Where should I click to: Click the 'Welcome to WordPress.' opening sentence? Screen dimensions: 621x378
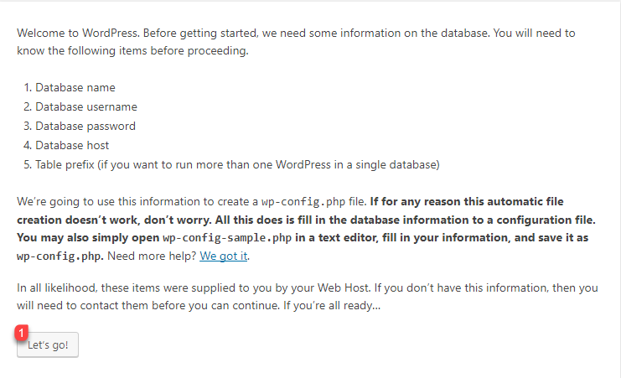click(78, 33)
